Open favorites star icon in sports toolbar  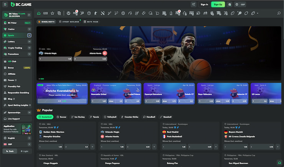coord(52,13)
